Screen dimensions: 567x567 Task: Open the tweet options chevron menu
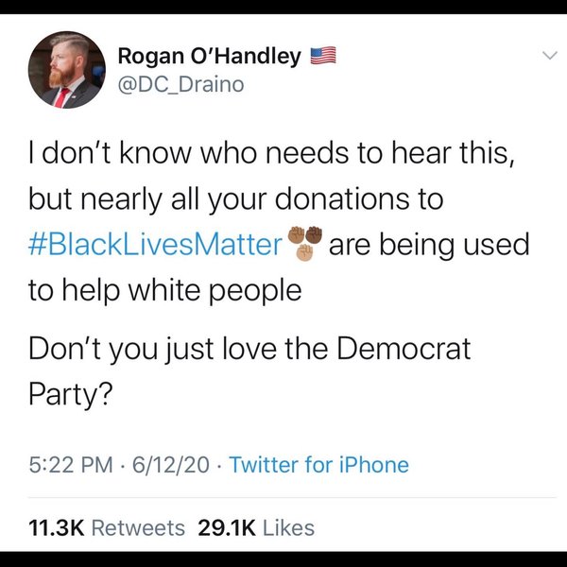pyautogui.click(x=550, y=56)
